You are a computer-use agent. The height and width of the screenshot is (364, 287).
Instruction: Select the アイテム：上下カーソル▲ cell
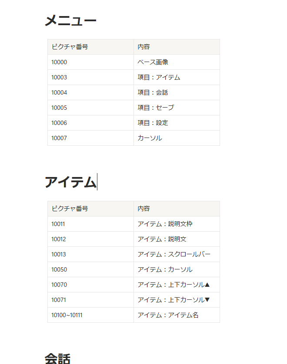tap(177, 285)
